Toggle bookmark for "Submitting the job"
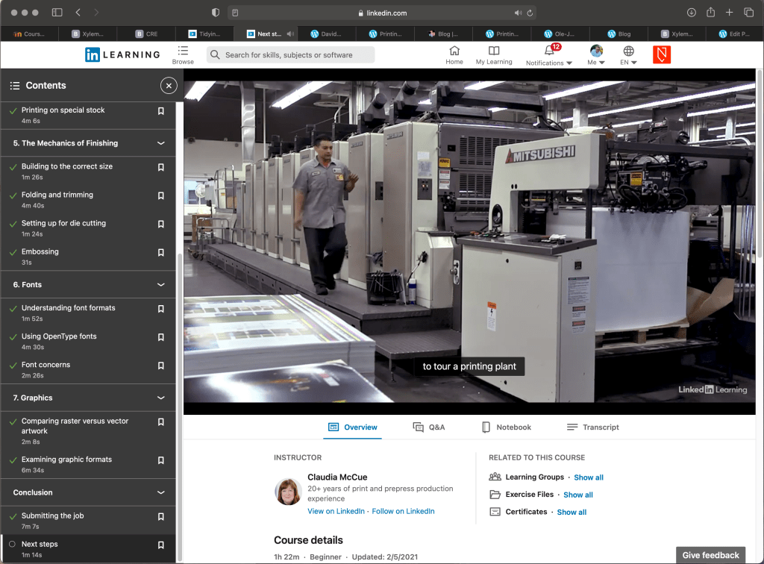Viewport: 764px width, 564px height. [x=160, y=517]
